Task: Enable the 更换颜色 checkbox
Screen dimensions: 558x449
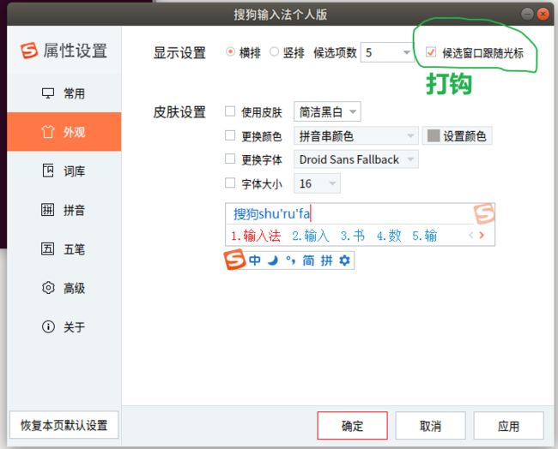Action: click(230, 135)
